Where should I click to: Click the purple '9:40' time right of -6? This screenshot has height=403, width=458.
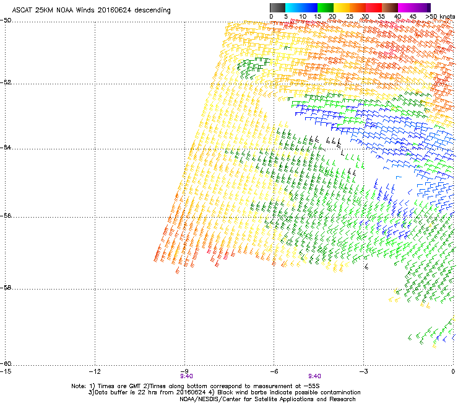[314, 376]
